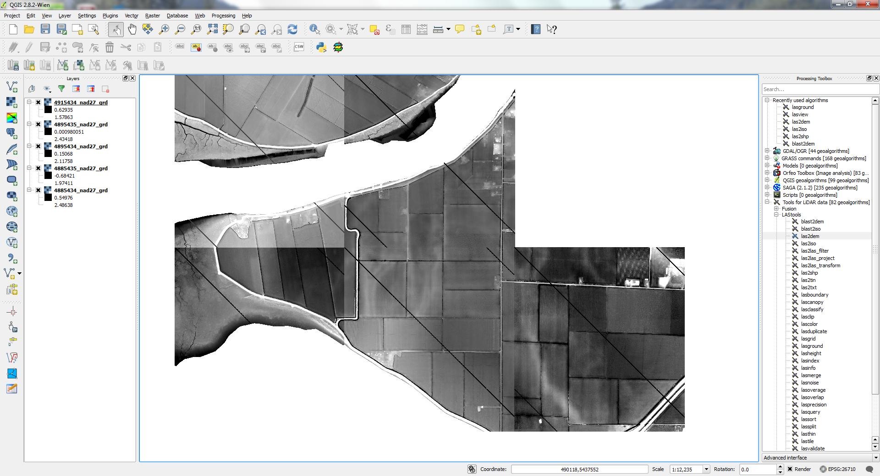Expand the Fusion tools subgroup
This screenshot has width=880, height=476.
pyautogui.click(x=776, y=209)
